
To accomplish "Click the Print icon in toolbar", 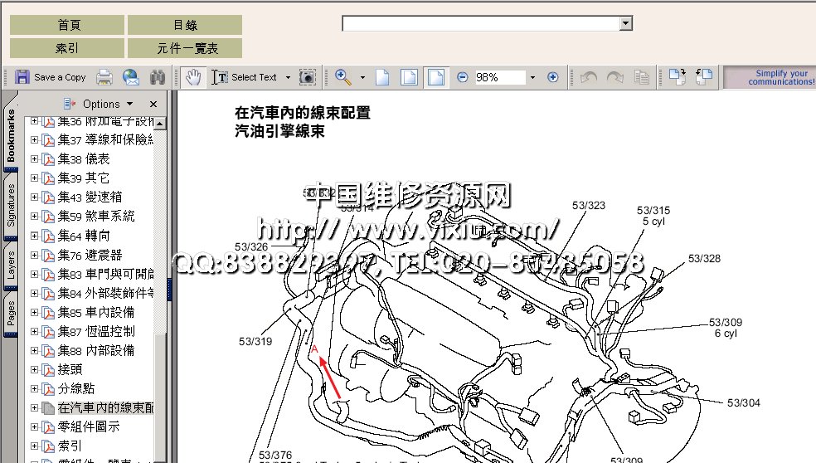I will [104, 77].
